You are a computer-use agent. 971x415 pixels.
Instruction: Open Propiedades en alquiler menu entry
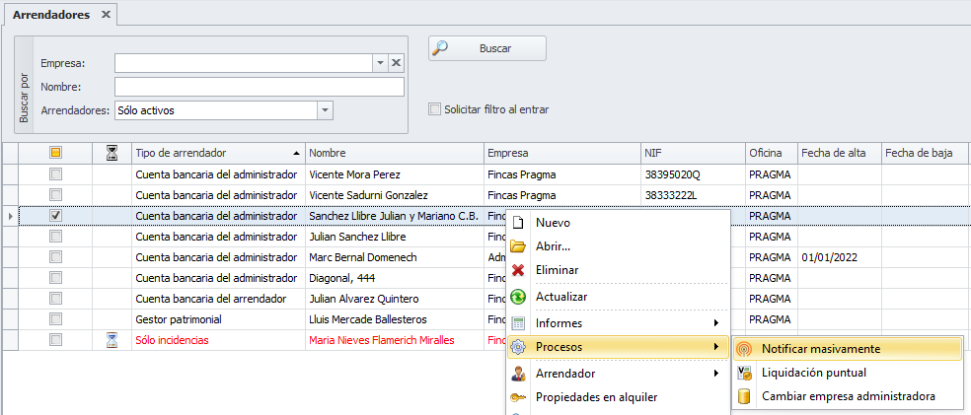[x=618, y=397]
